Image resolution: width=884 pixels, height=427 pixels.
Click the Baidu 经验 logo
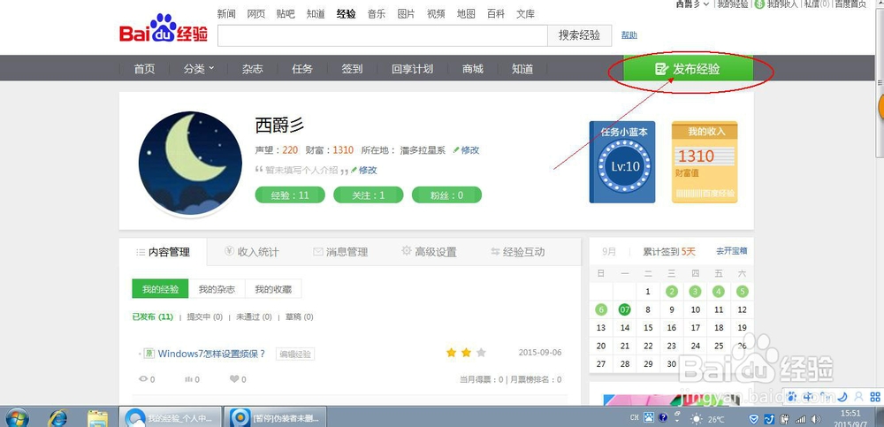point(164,29)
